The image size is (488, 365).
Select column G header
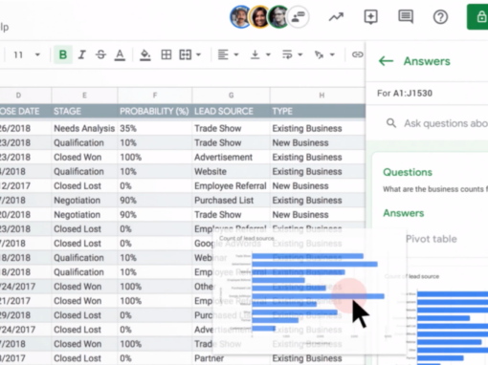point(231,96)
